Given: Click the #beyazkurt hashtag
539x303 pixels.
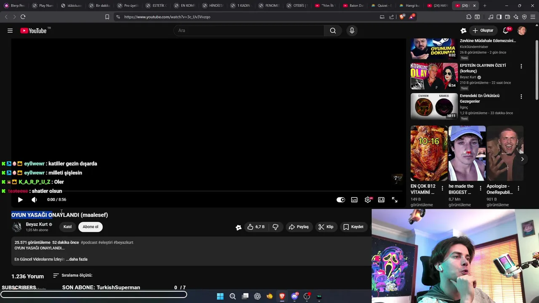Looking at the screenshot, I should (123, 242).
